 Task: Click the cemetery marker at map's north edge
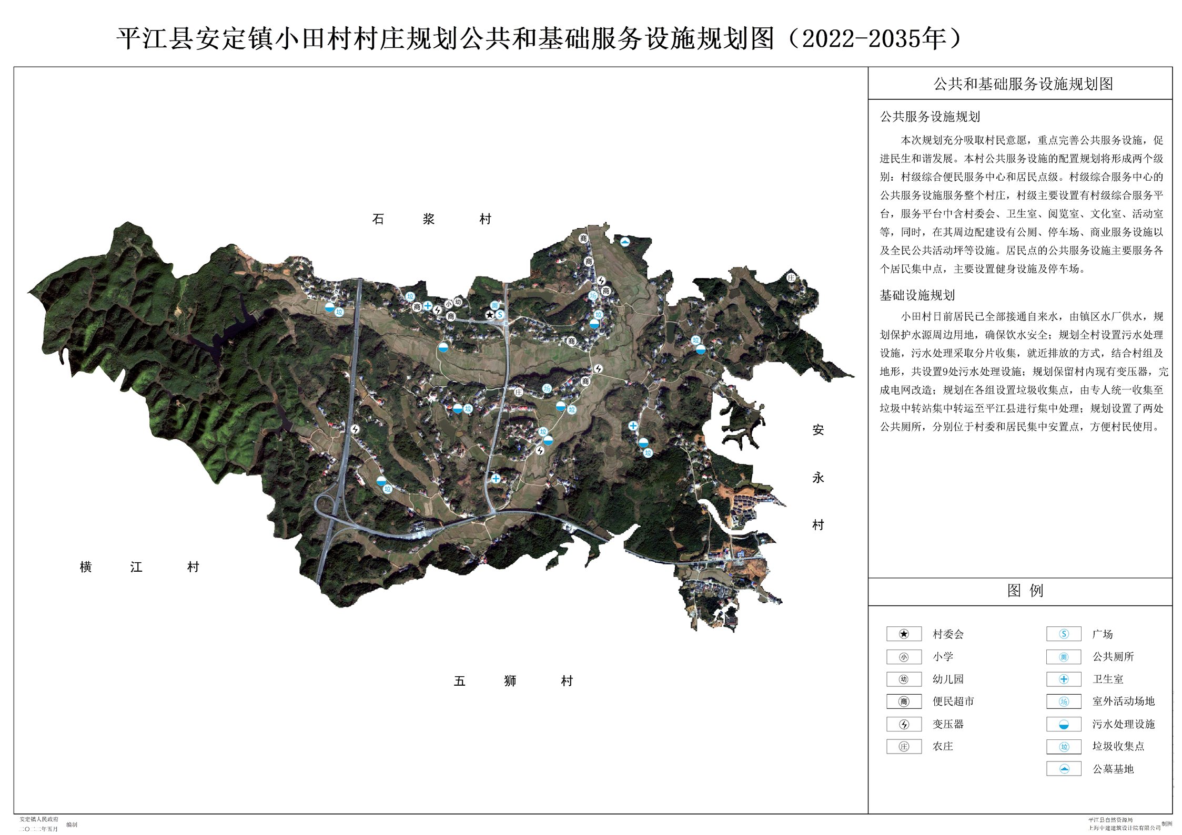pos(624,242)
